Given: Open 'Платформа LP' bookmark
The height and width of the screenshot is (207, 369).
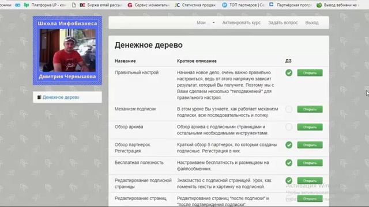Looking at the screenshot, I should (46, 5).
